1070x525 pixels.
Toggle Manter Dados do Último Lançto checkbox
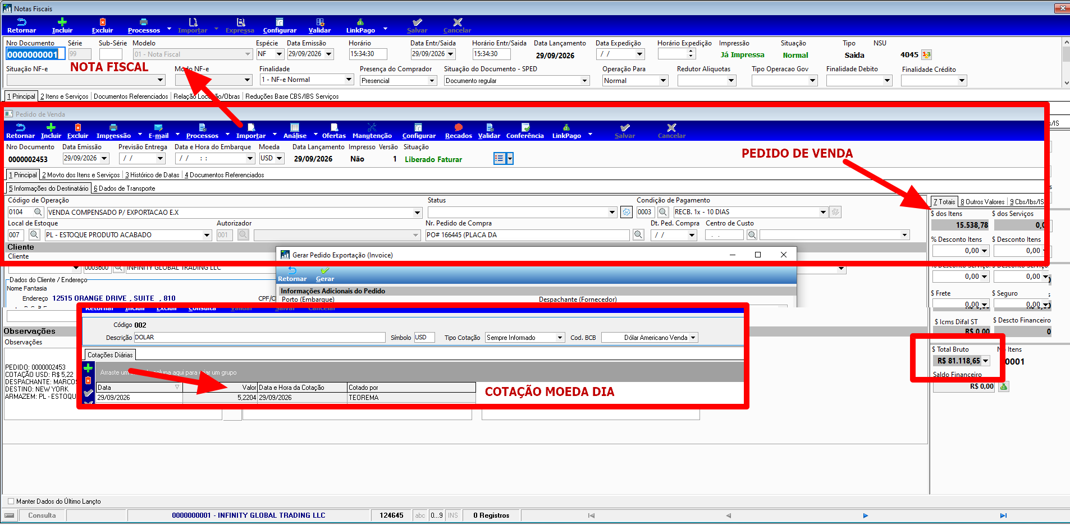pos(11,501)
